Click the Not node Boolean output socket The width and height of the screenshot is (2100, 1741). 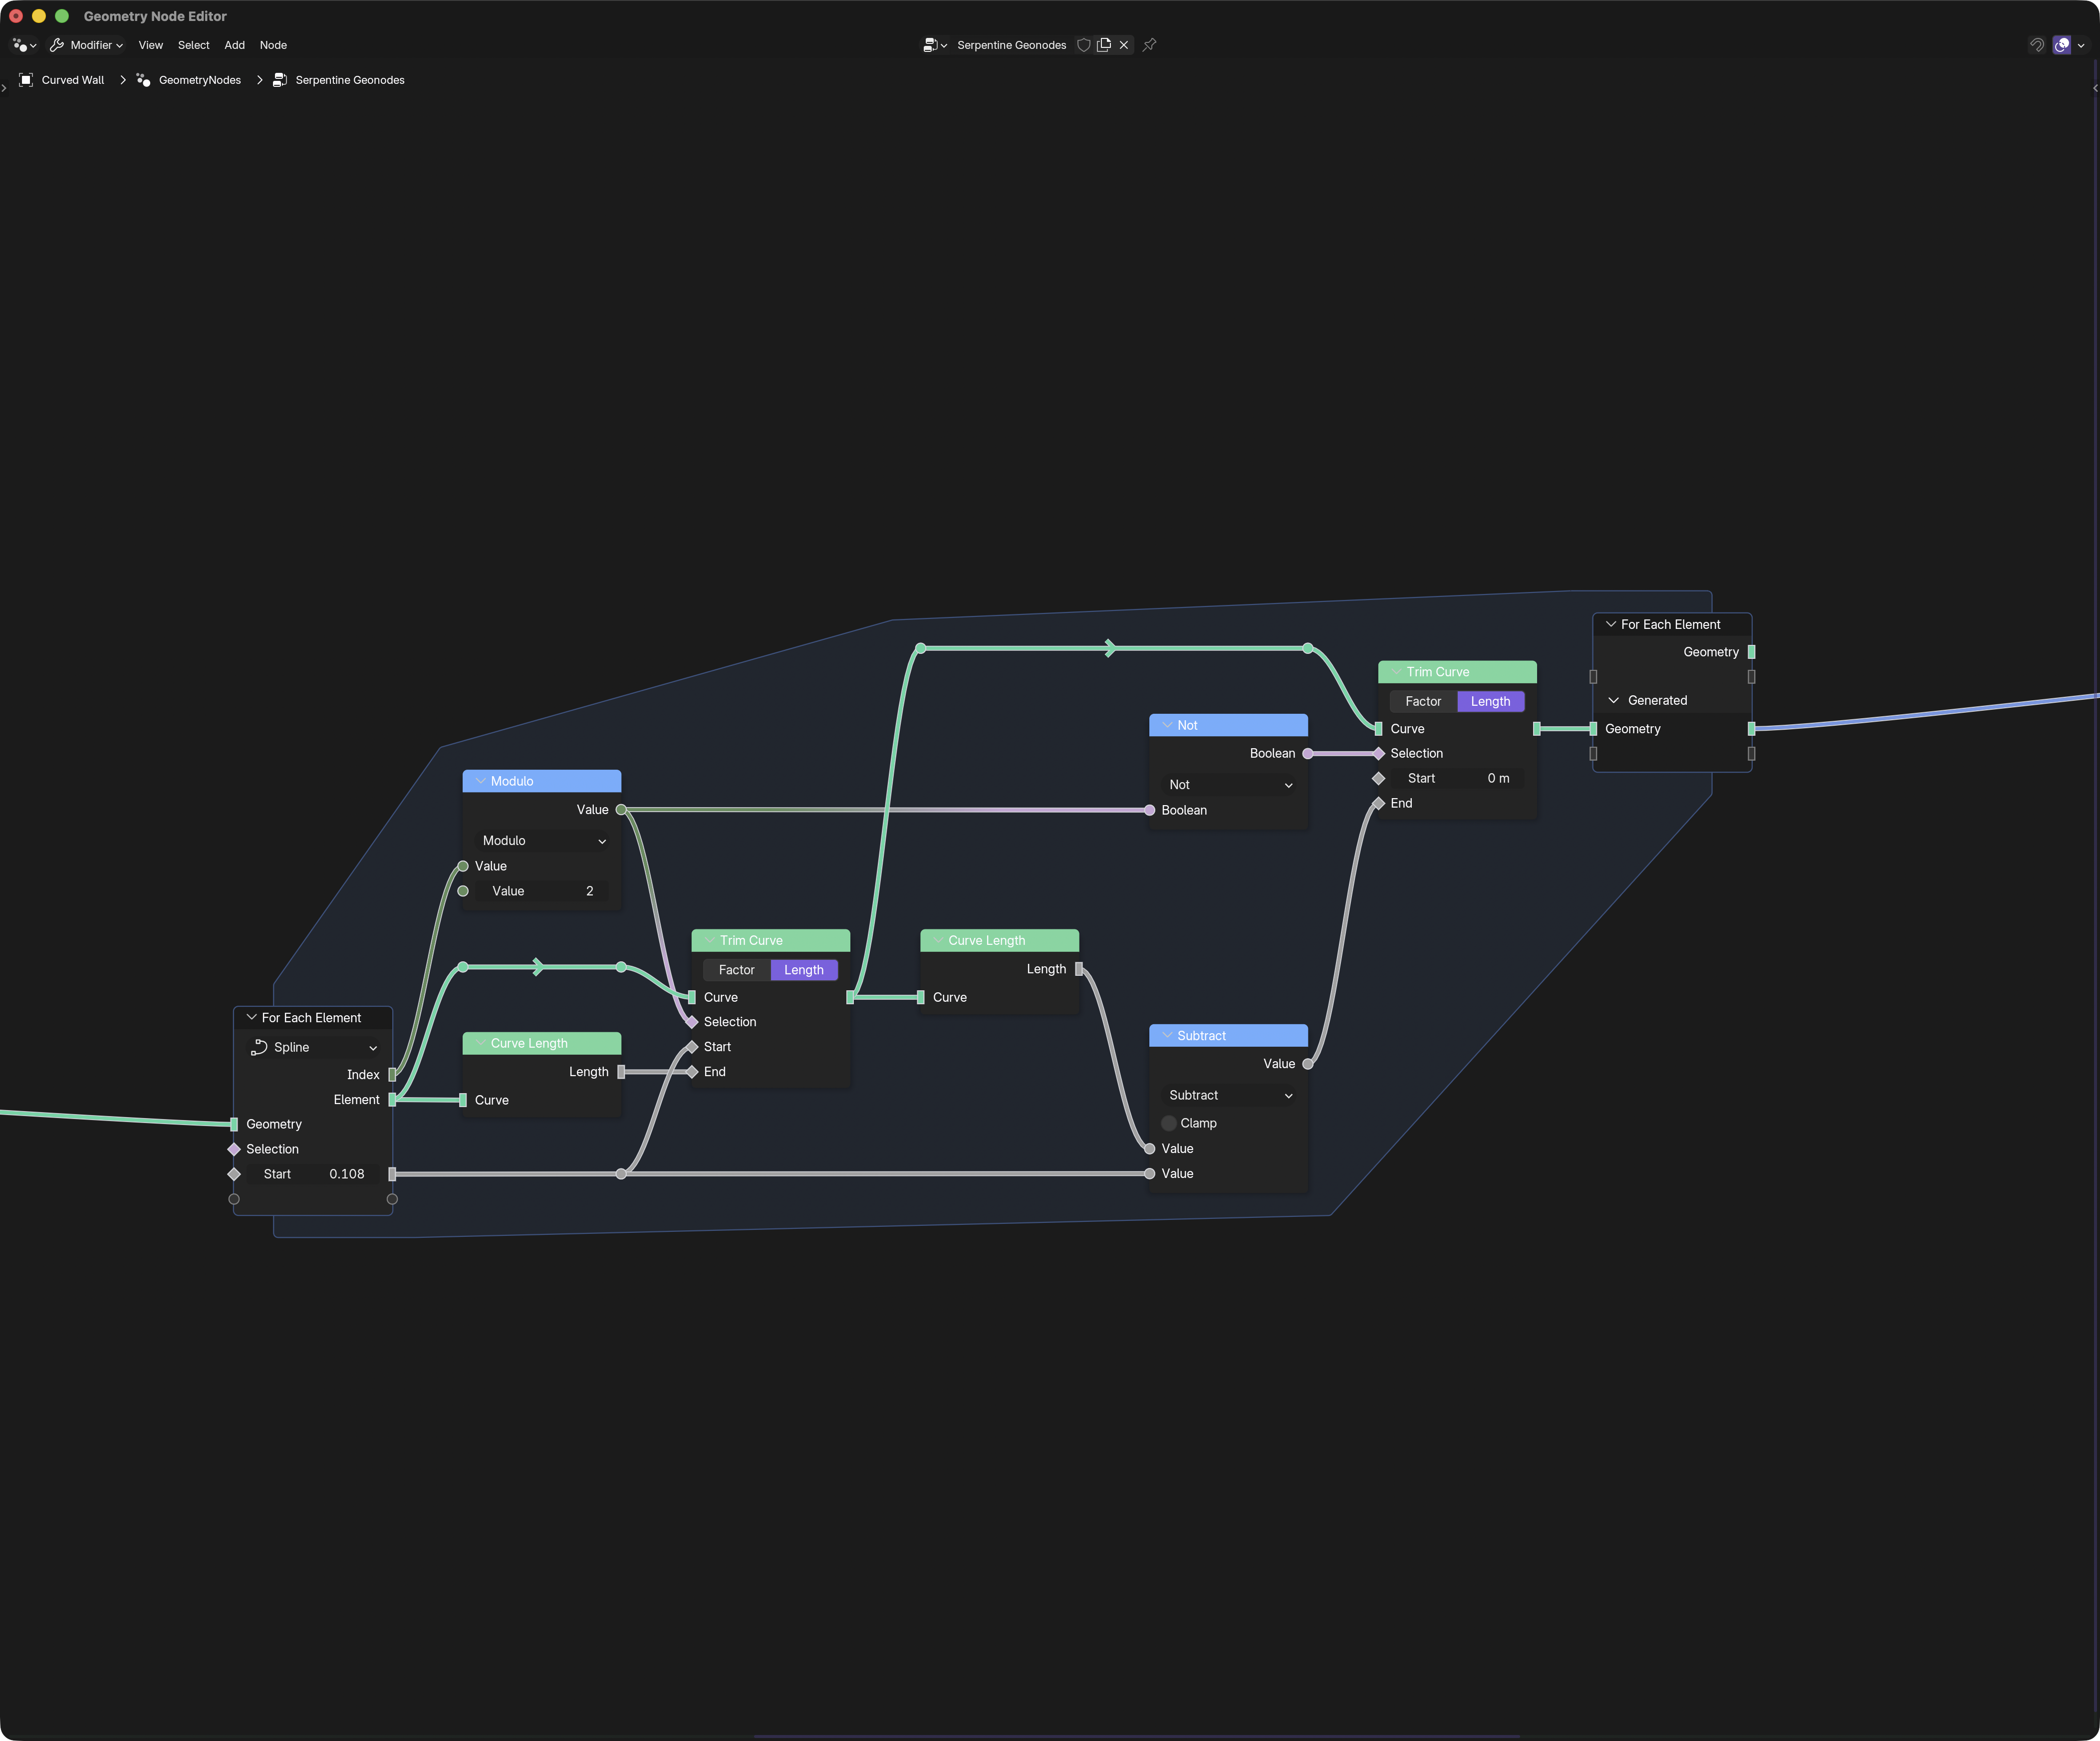(1308, 753)
